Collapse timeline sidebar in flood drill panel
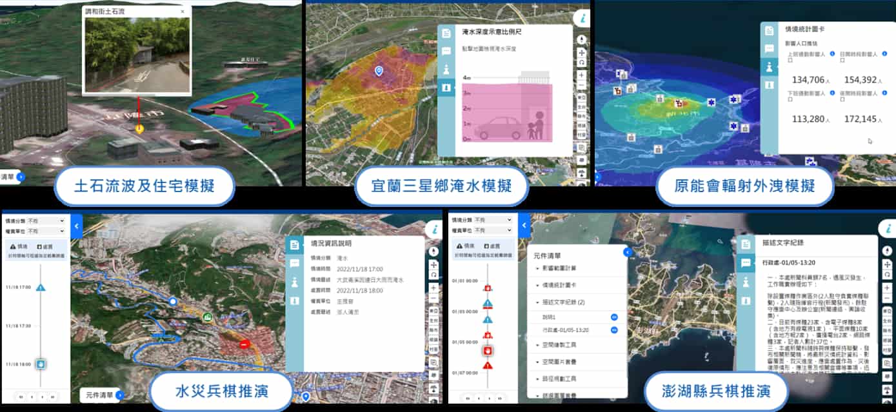The image size is (896, 412). click(x=75, y=226)
